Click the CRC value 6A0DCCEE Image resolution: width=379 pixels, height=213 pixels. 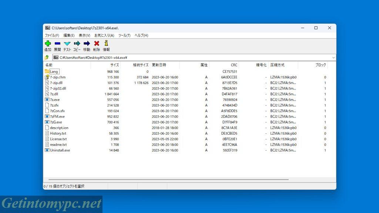click(229, 77)
